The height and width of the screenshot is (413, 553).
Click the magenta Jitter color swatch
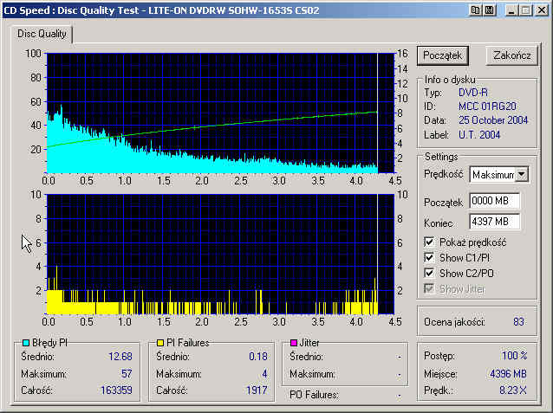294,343
